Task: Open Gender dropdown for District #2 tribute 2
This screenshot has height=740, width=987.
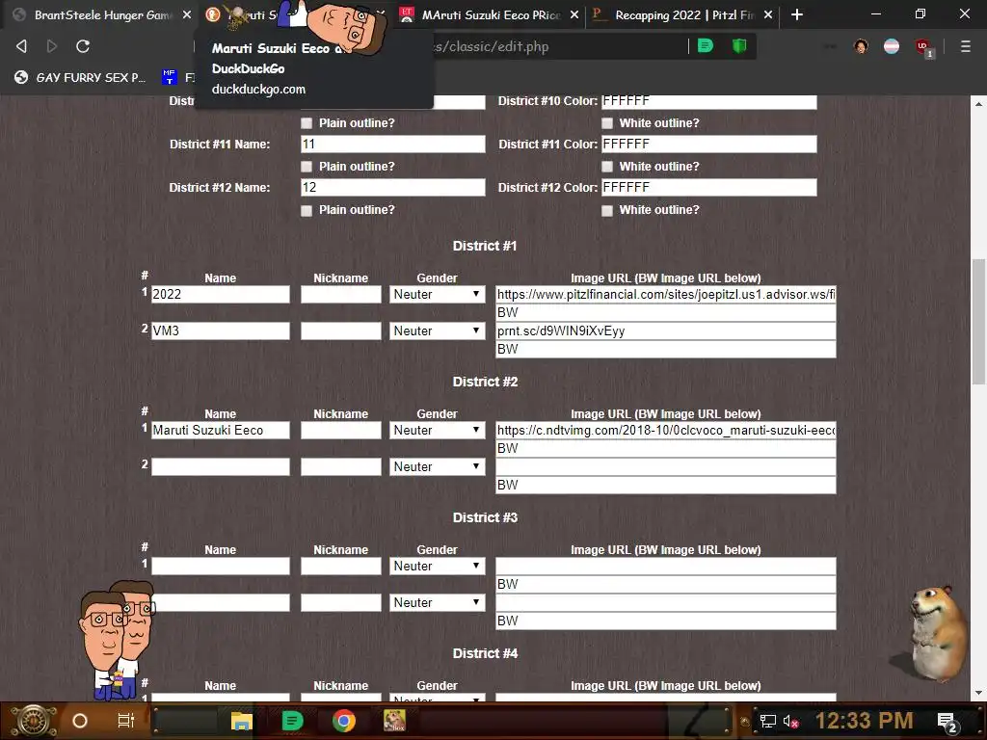Action: [437, 467]
